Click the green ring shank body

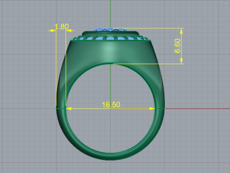point(110,99)
